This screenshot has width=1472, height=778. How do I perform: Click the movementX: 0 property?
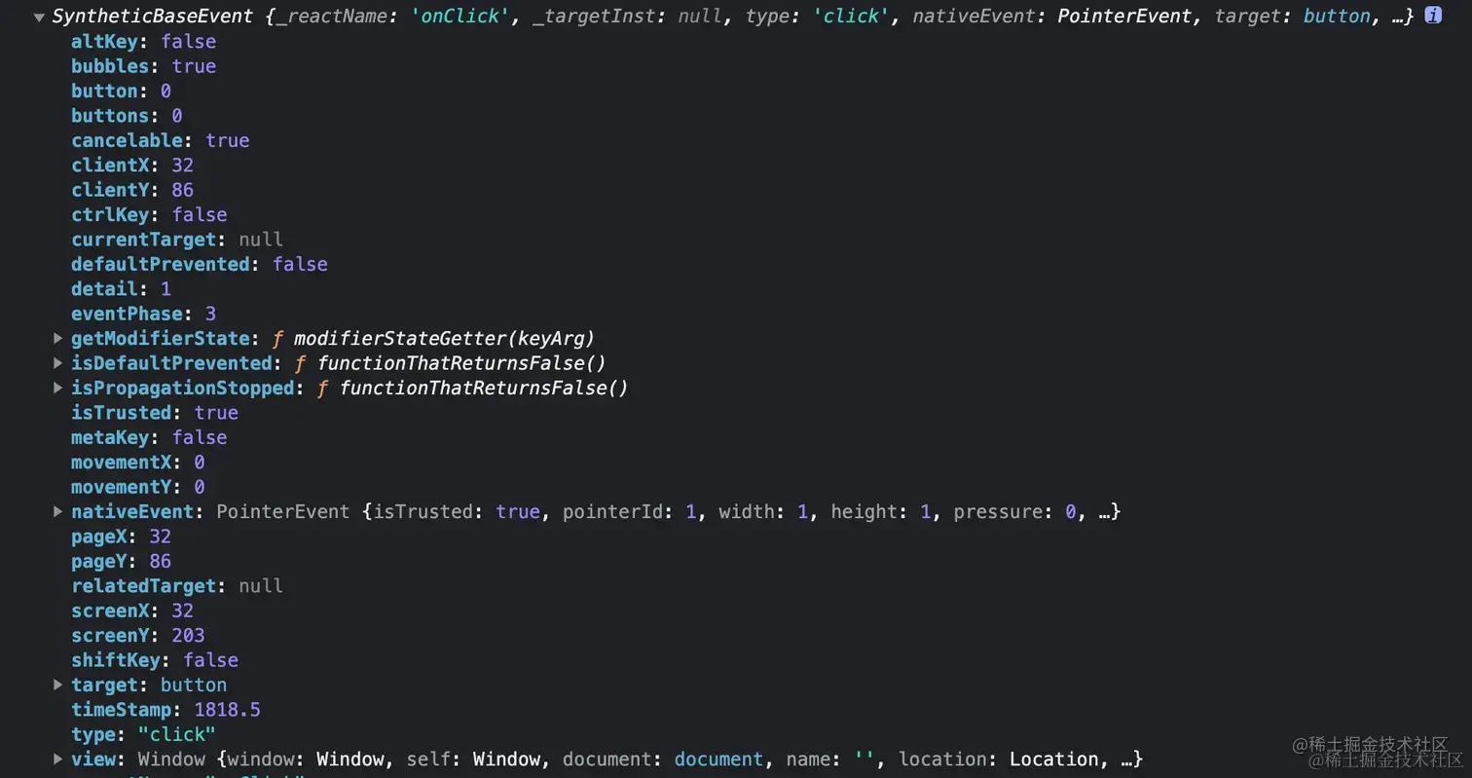tap(138, 463)
